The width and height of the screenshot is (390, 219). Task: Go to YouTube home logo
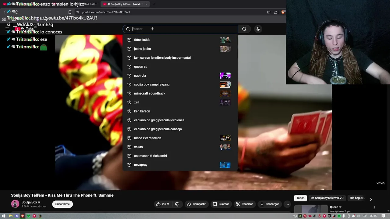point(24,29)
